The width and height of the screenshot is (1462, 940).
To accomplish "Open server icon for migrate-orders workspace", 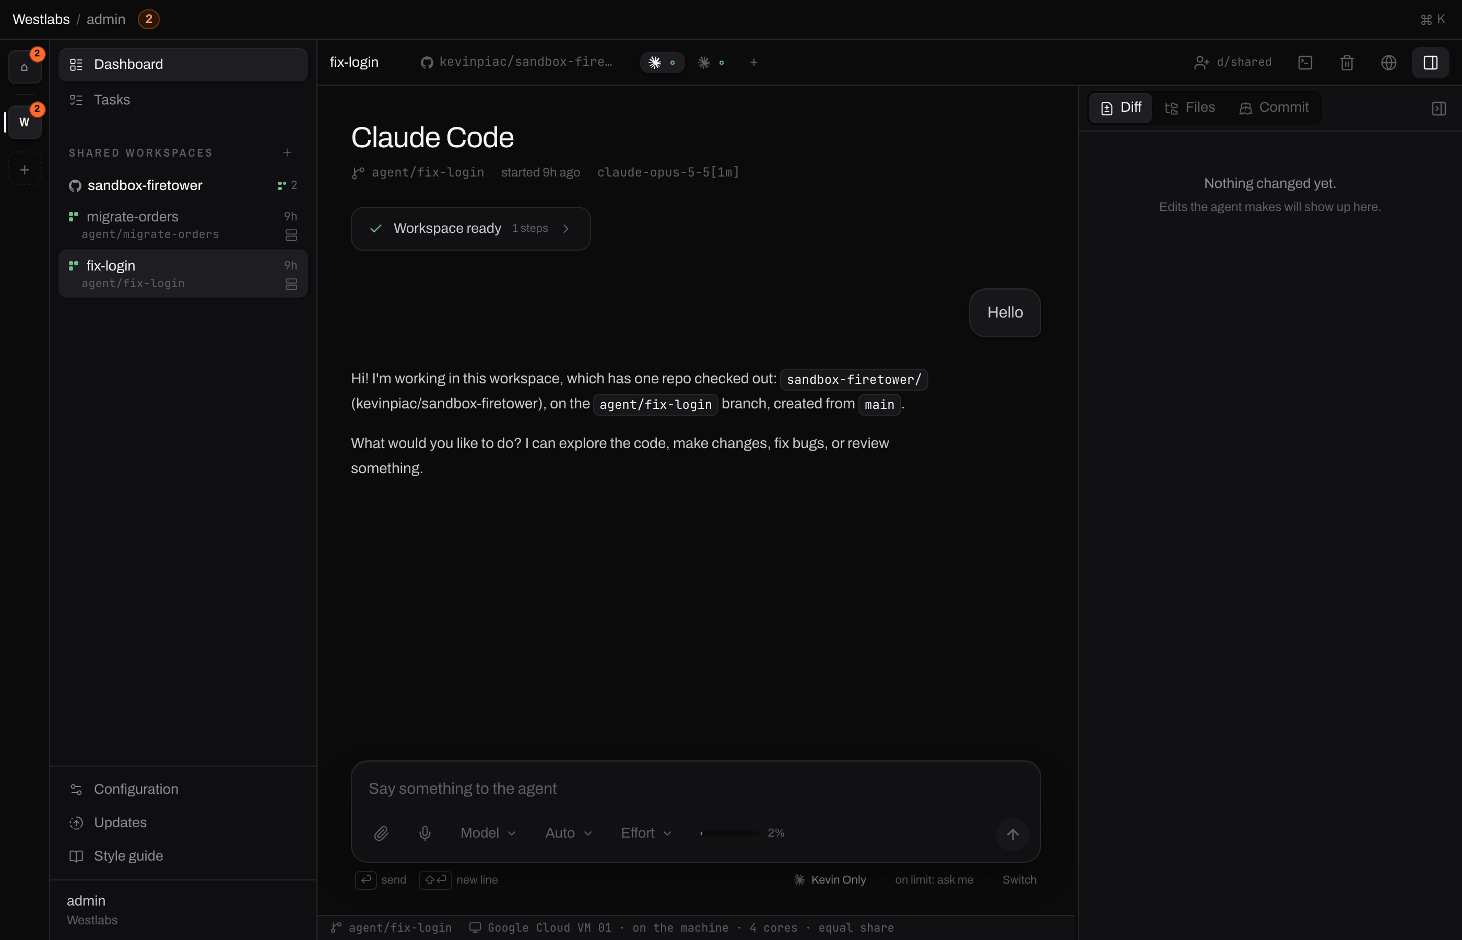I will pos(291,235).
